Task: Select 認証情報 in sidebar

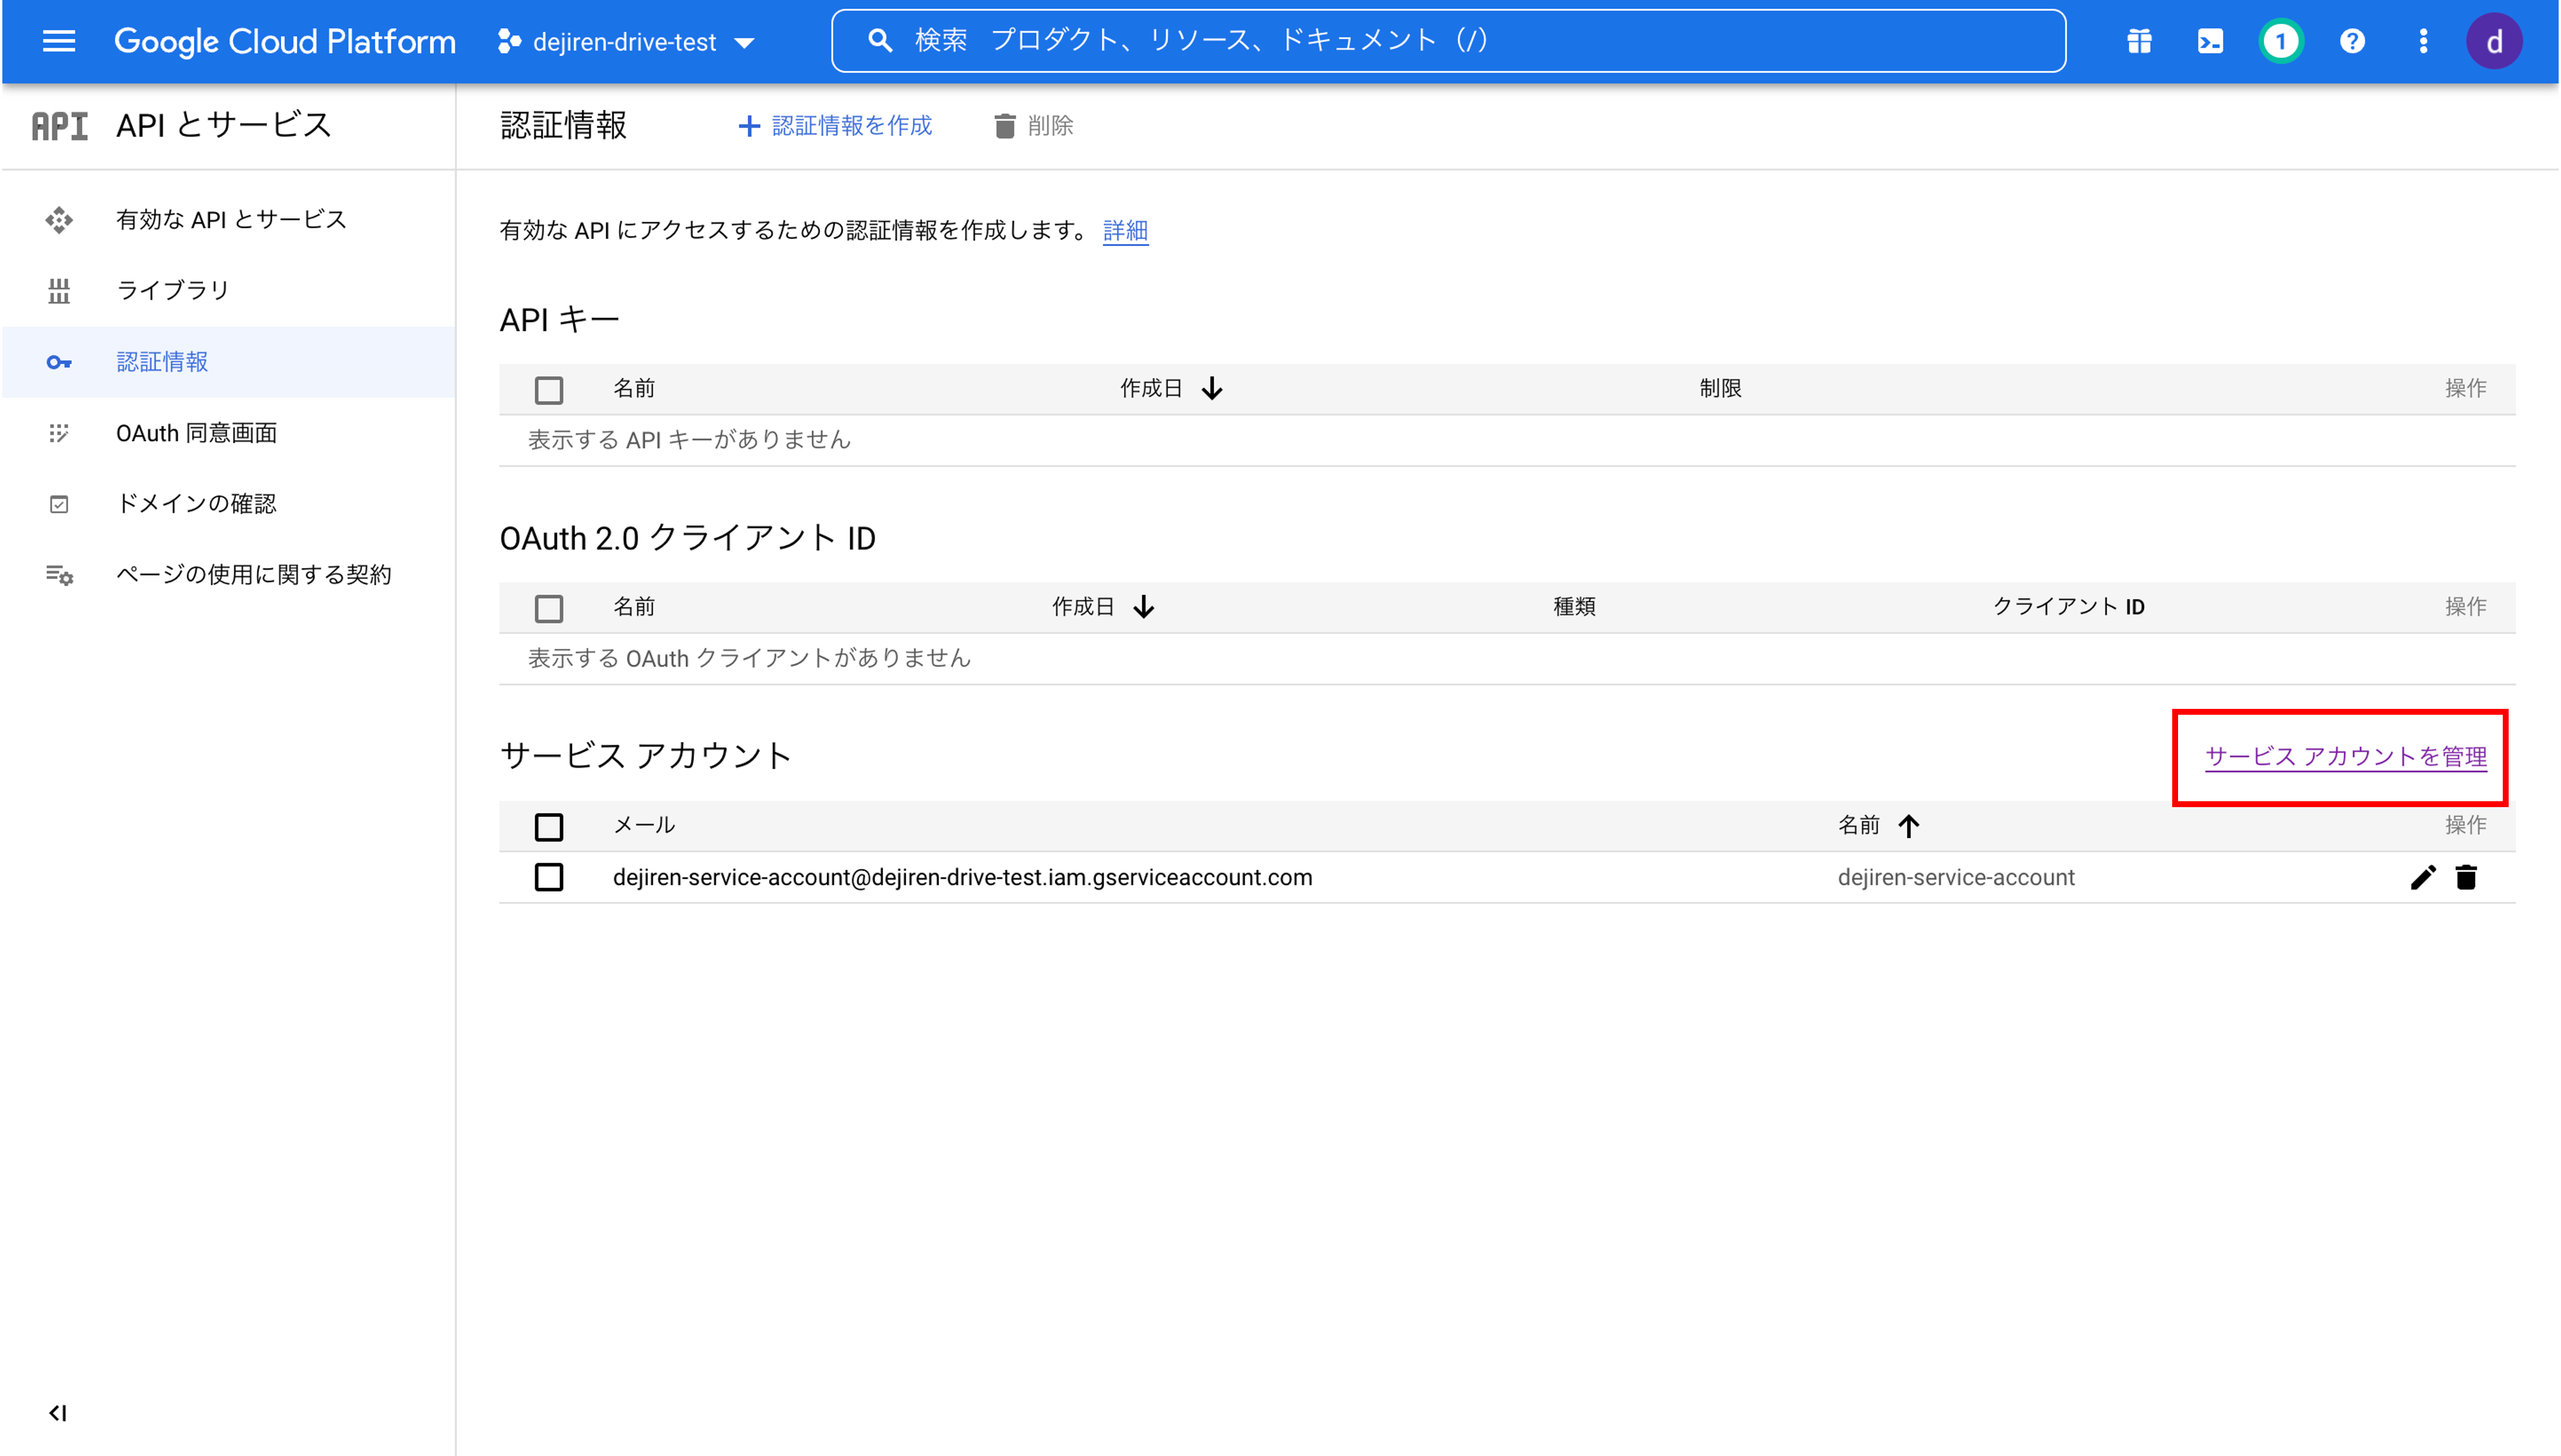Action: pyautogui.click(x=229, y=362)
